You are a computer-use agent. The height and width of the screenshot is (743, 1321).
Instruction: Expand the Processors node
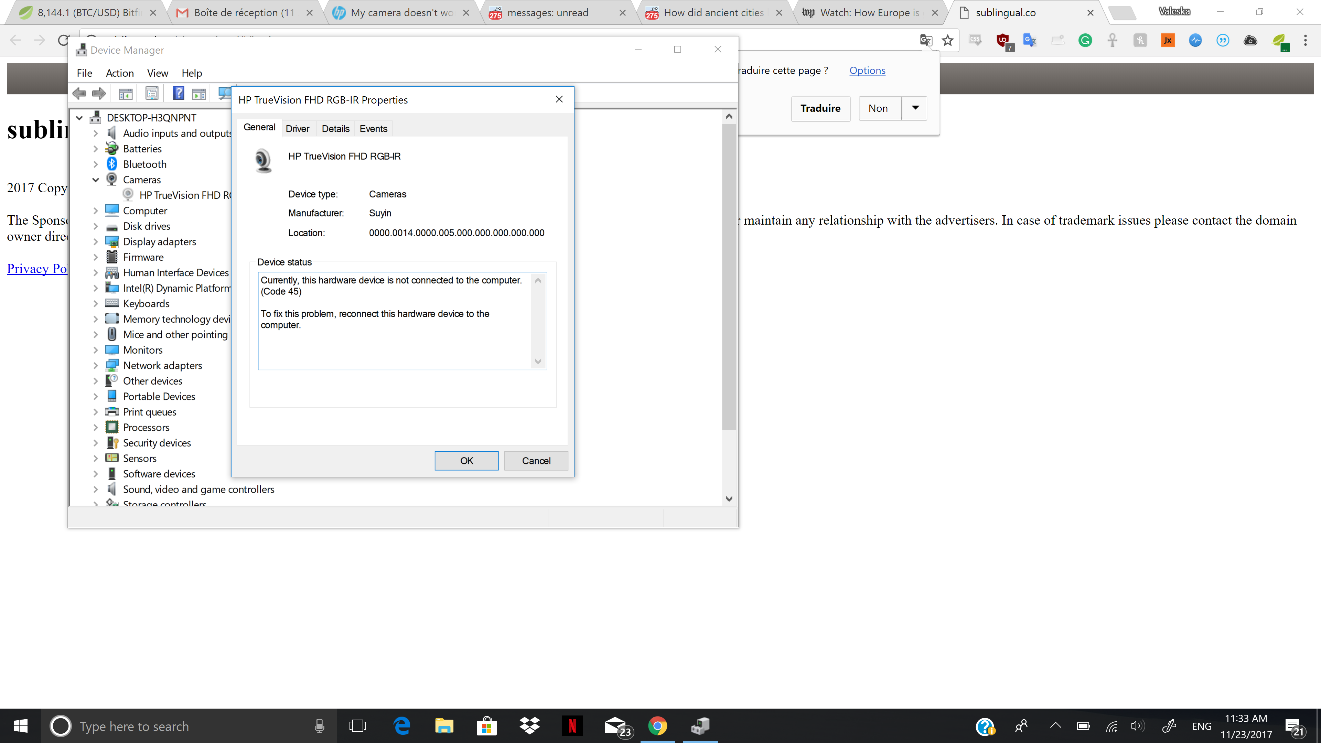click(95, 428)
